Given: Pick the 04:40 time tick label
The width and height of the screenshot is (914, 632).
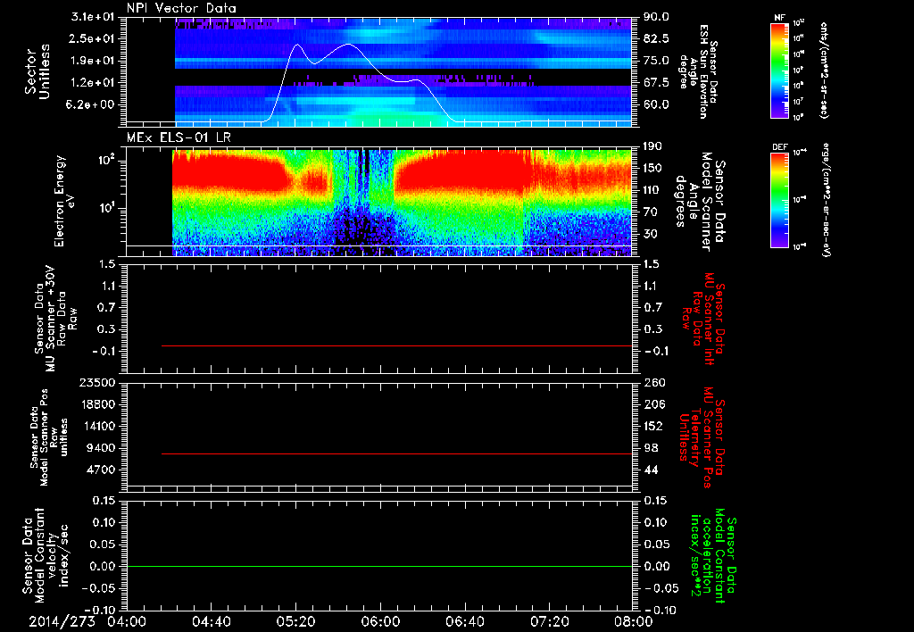Looking at the screenshot, I should click(x=211, y=621).
